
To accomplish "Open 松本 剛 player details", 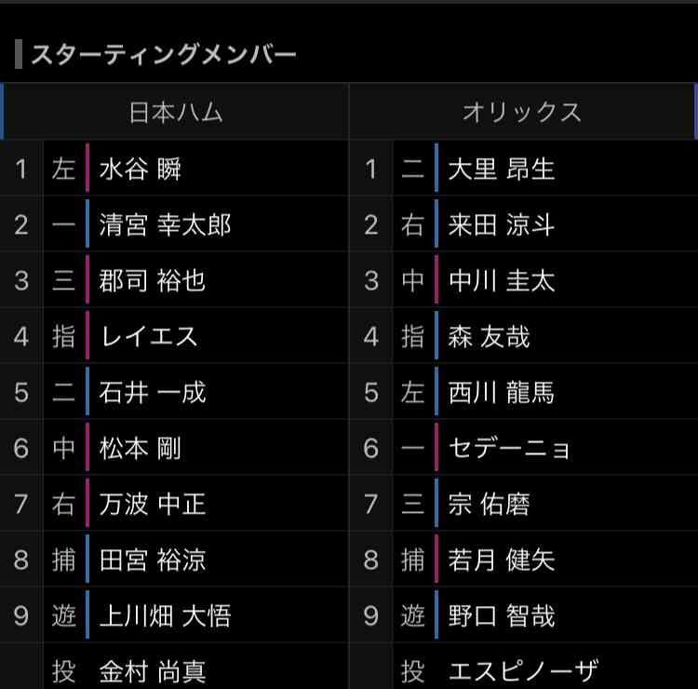I will point(141,448).
